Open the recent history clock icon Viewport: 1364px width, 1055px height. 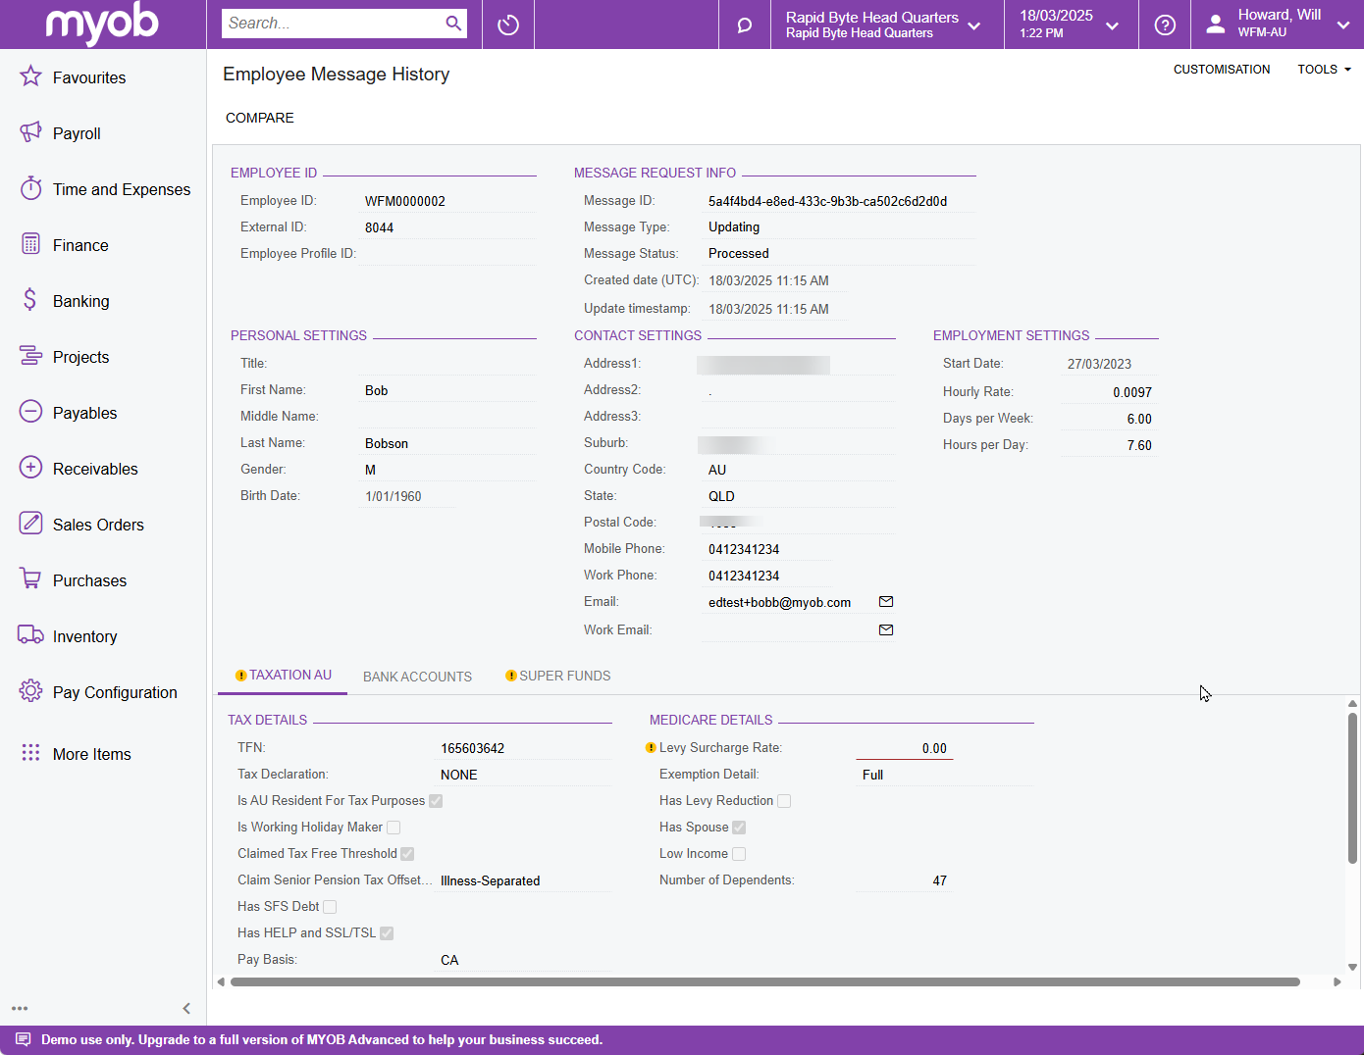coord(508,25)
